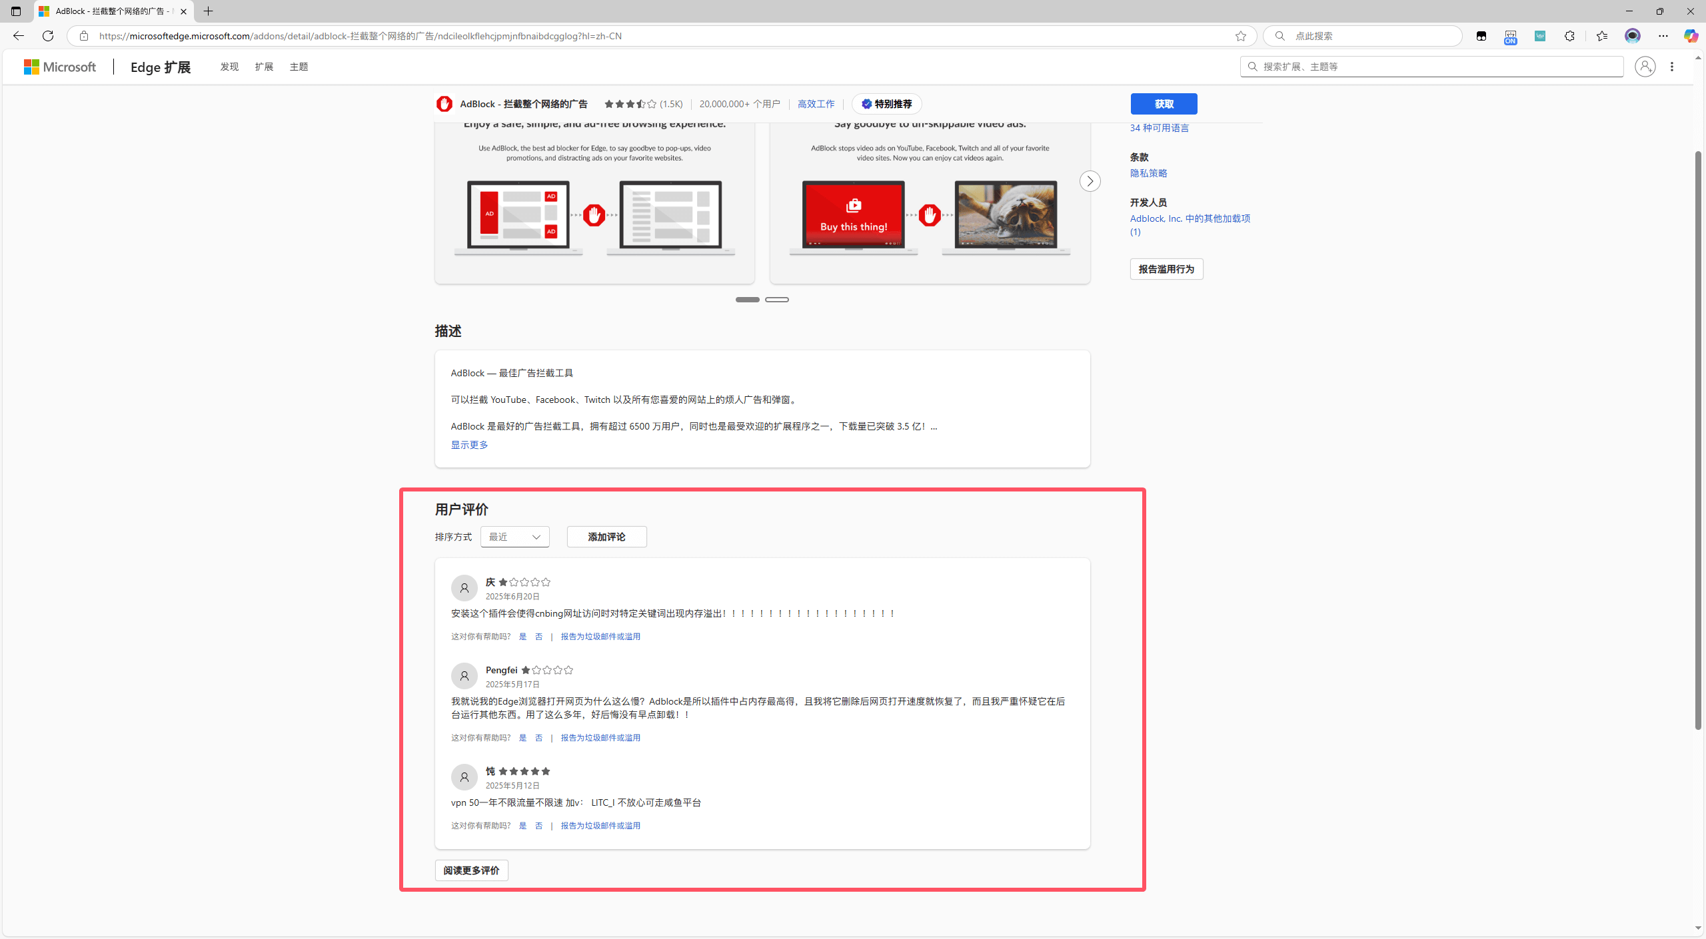Click the 添加评论 button
Viewport: 1706px width, 939px height.
[x=606, y=537]
